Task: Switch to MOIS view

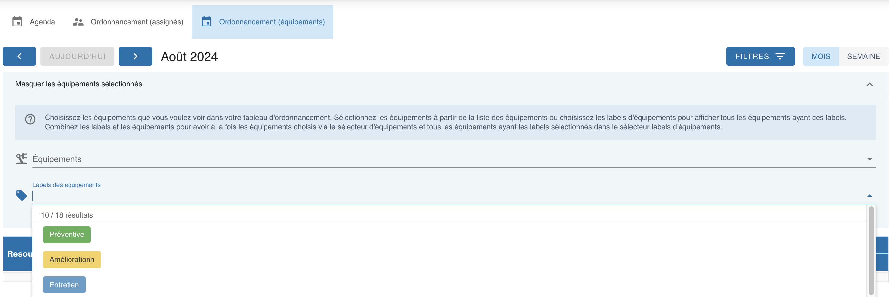Action: [820, 57]
